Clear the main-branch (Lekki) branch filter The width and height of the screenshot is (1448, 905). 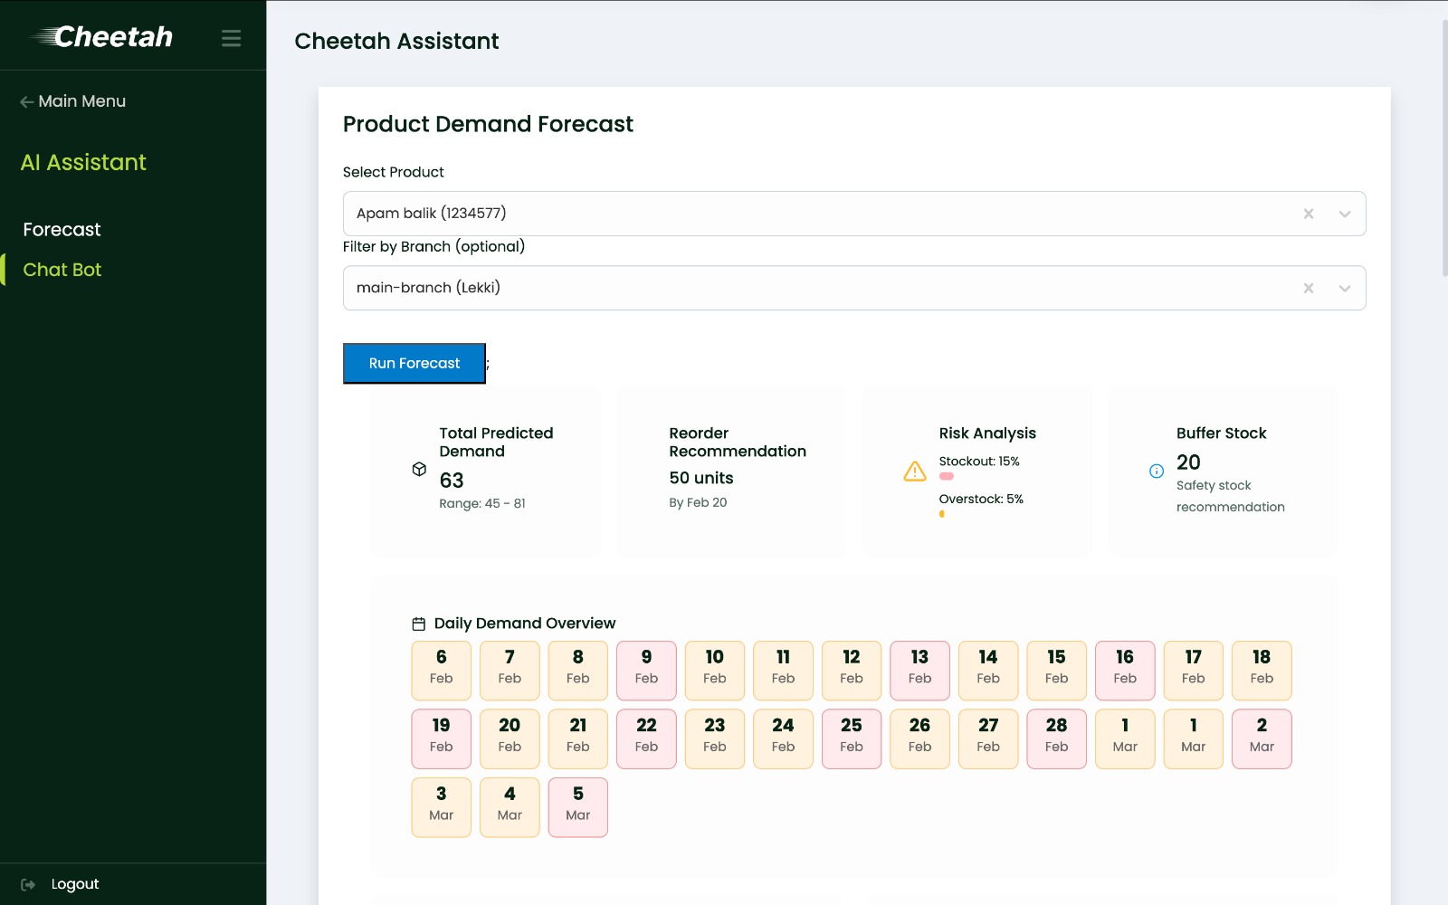tap(1308, 288)
